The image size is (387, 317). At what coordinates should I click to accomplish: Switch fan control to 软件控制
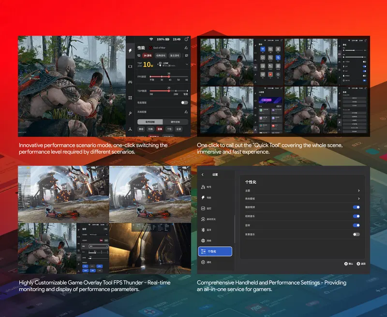[150, 122]
